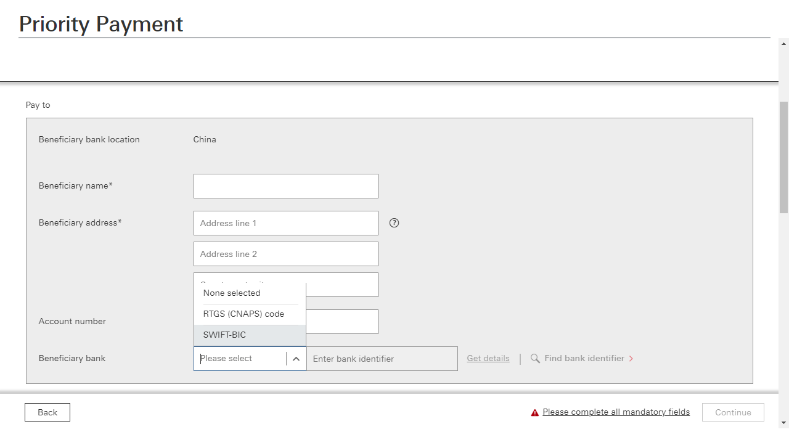Click the Account number input box
The width and height of the screenshot is (789, 432).
click(342, 322)
